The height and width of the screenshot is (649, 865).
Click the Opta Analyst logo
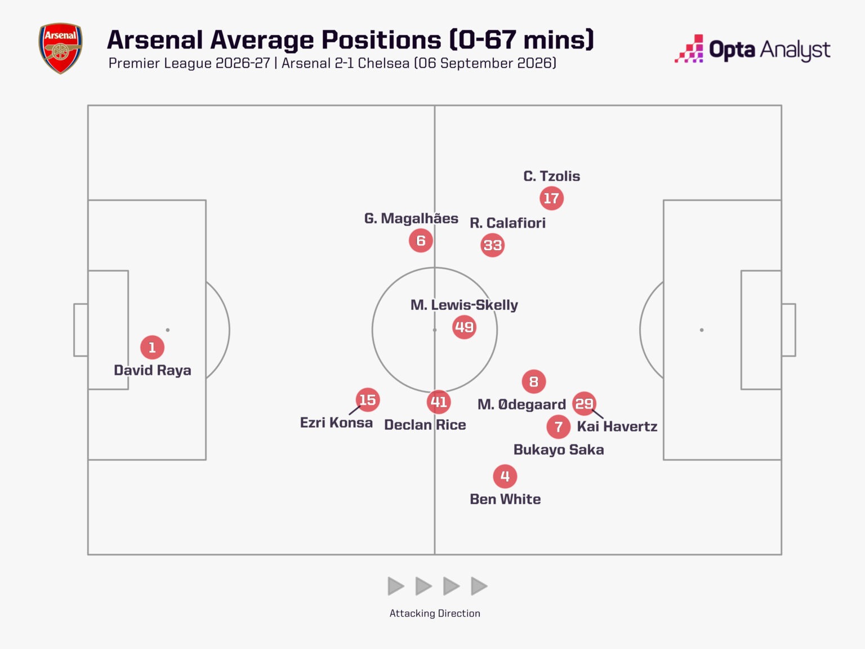[x=752, y=49]
